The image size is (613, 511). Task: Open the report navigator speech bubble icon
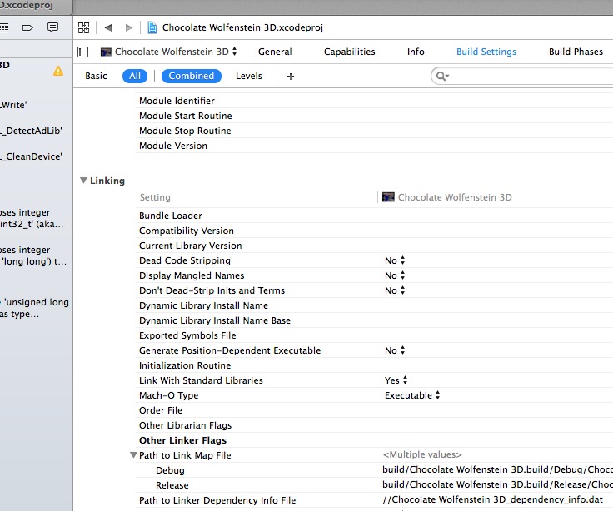click(52, 27)
